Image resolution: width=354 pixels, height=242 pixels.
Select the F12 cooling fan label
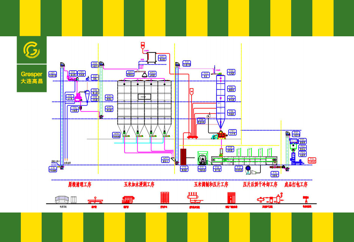tap(239, 169)
